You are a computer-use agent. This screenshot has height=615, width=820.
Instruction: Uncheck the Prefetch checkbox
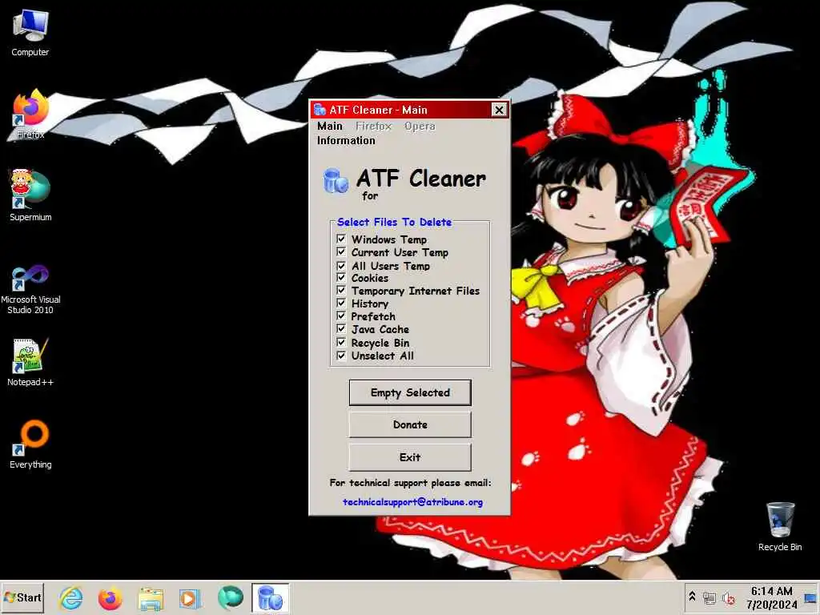coord(341,316)
